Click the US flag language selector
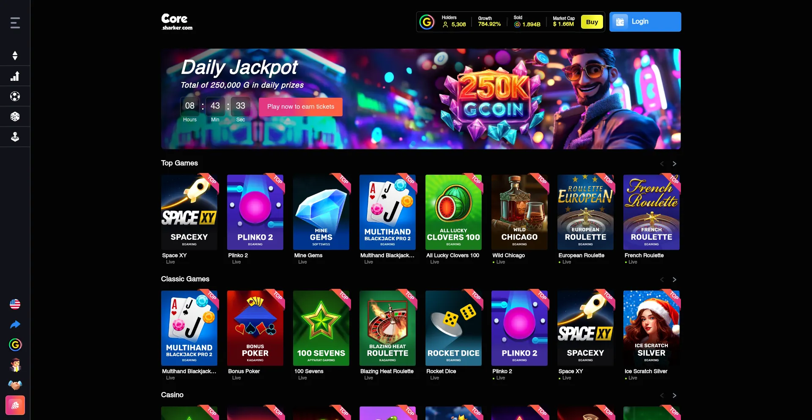812x420 pixels. pyautogui.click(x=15, y=304)
